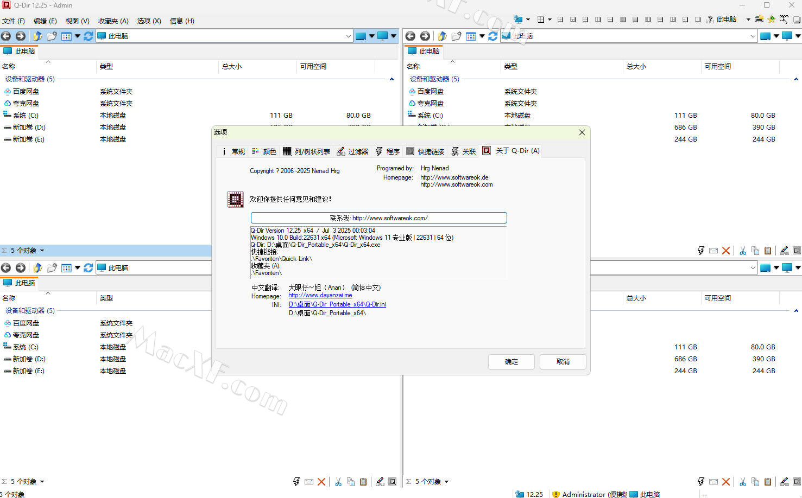Go forward in the top-left pane

click(x=20, y=36)
